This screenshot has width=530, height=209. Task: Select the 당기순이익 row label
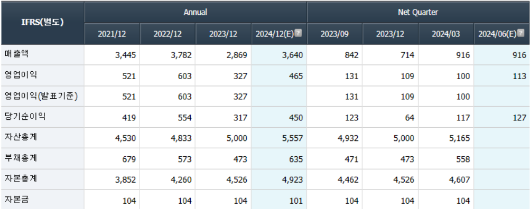[25, 117]
